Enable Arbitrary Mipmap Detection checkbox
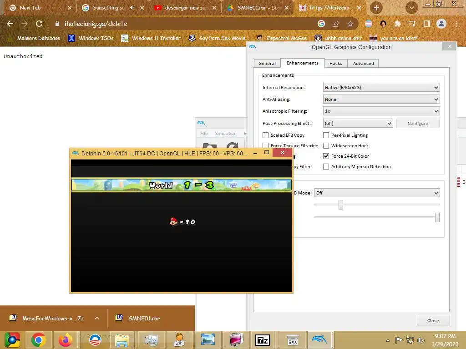This screenshot has height=349, width=466. [326, 166]
